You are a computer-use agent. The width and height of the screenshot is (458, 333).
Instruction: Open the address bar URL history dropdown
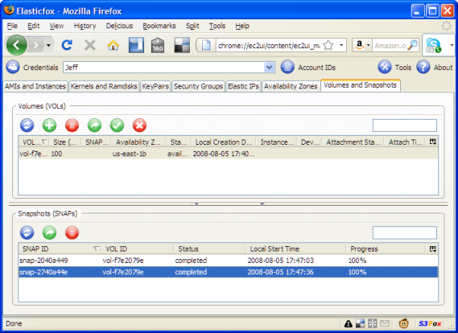(340, 45)
